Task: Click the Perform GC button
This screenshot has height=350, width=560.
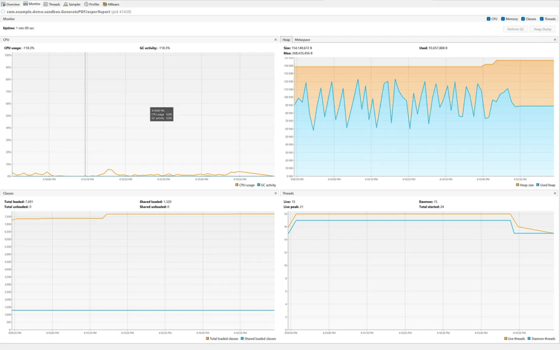Action: pos(516,29)
